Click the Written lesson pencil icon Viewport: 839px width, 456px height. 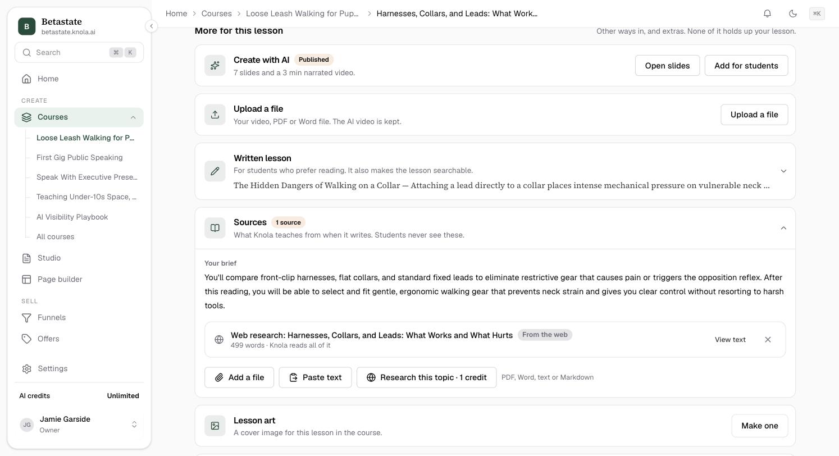click(x=215, y=171)
